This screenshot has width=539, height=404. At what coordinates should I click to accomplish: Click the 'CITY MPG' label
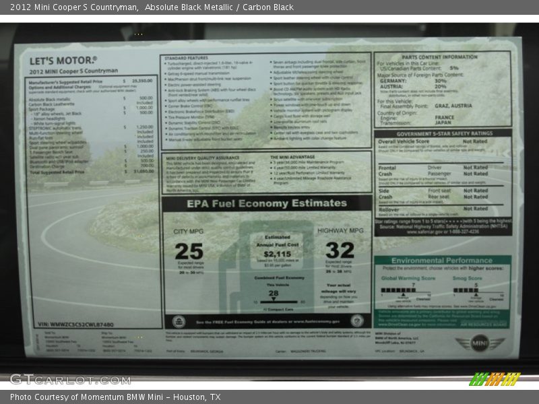coord(189,232)
